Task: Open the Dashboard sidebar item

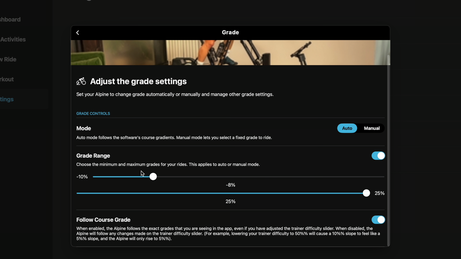Action: [x=10, y=20]
